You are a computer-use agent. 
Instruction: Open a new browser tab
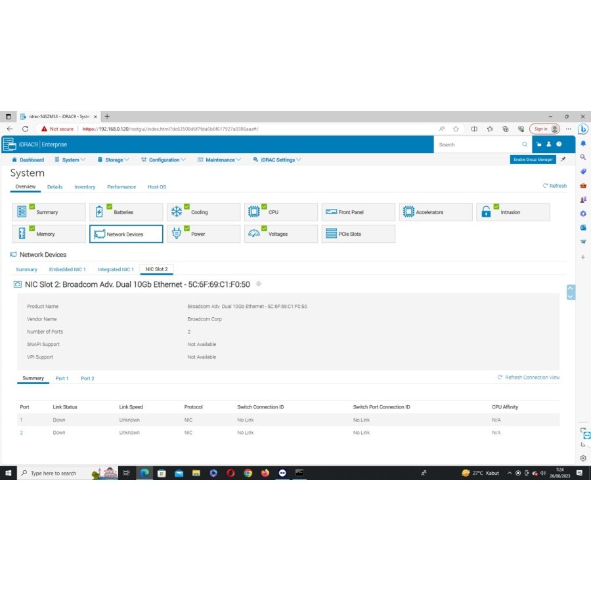[107, 116]
